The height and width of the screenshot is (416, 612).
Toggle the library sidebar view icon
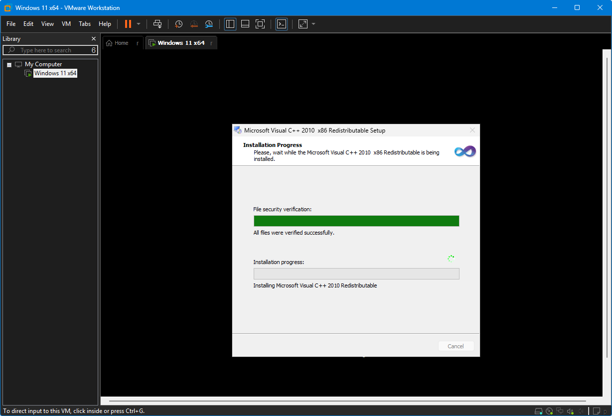tap(230, 24)
